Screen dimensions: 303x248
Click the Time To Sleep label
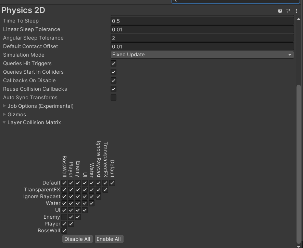tap(21, 21)
